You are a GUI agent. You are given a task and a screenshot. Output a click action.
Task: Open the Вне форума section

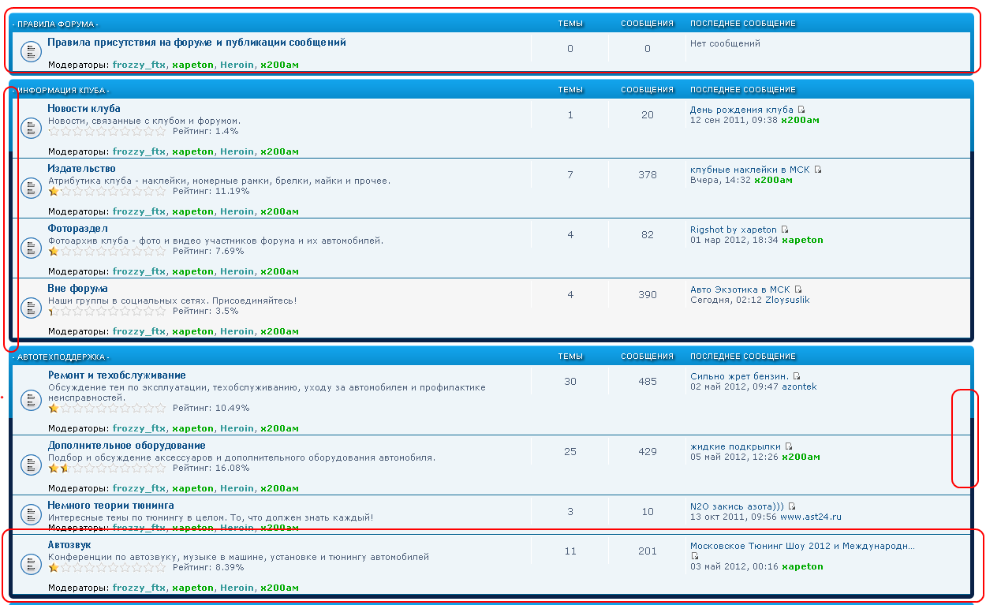[77, 289]
